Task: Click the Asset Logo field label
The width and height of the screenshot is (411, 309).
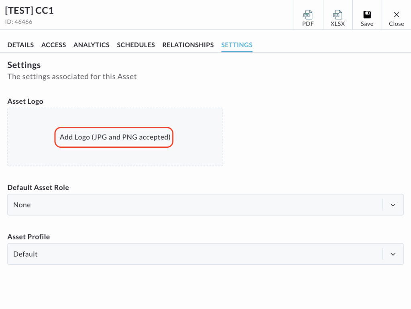Action: (25, 101)
